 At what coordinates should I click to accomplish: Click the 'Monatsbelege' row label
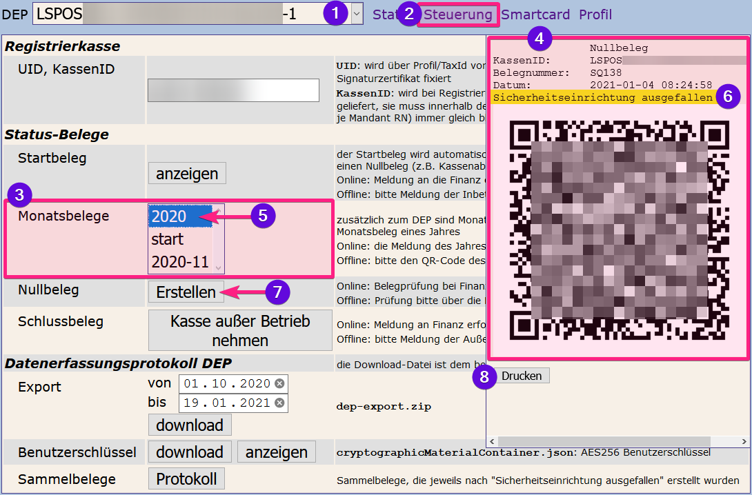(x=63, y=216)
